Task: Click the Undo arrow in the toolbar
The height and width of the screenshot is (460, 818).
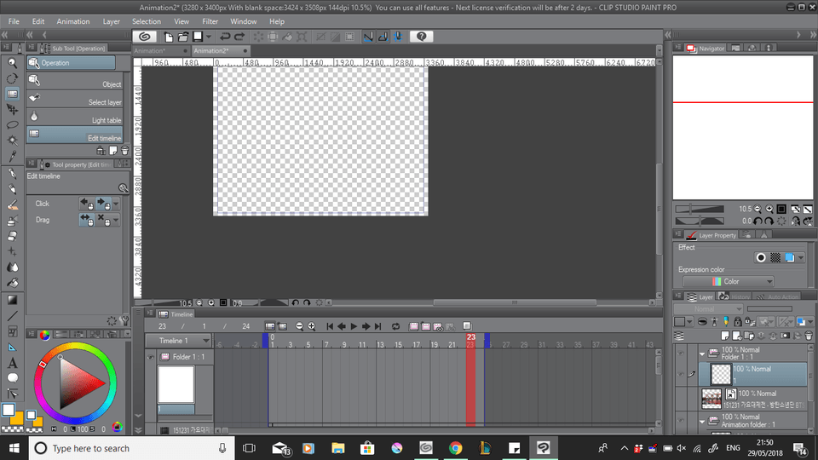Action: (225, 37)
